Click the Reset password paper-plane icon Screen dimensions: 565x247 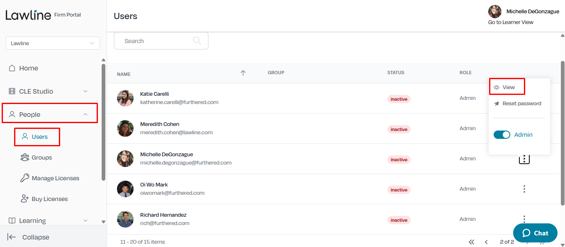pos(497,104)
